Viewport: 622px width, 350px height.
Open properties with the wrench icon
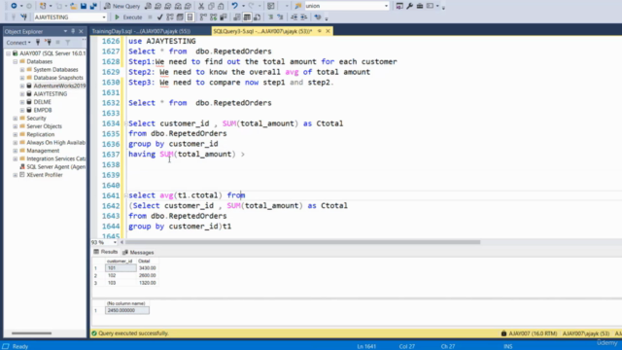click(x=410, y=6)
